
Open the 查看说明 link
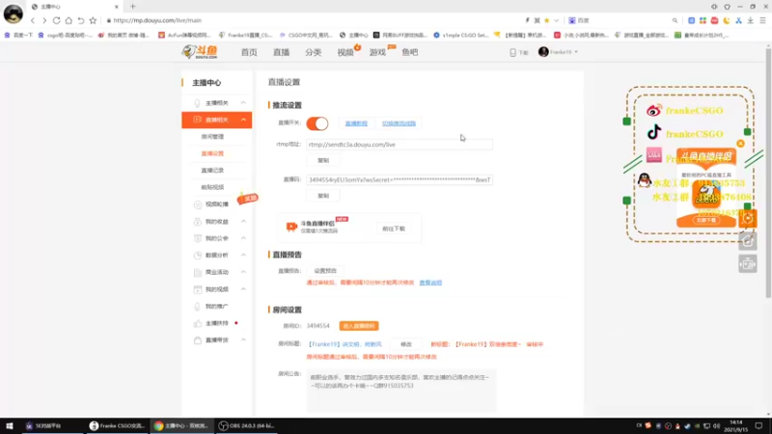pyautogui.click(x=430, y=283)
